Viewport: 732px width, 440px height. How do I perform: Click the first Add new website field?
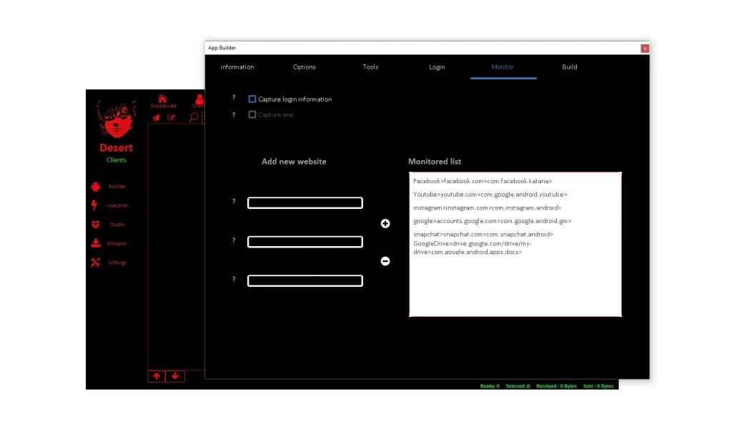point(305,202)
